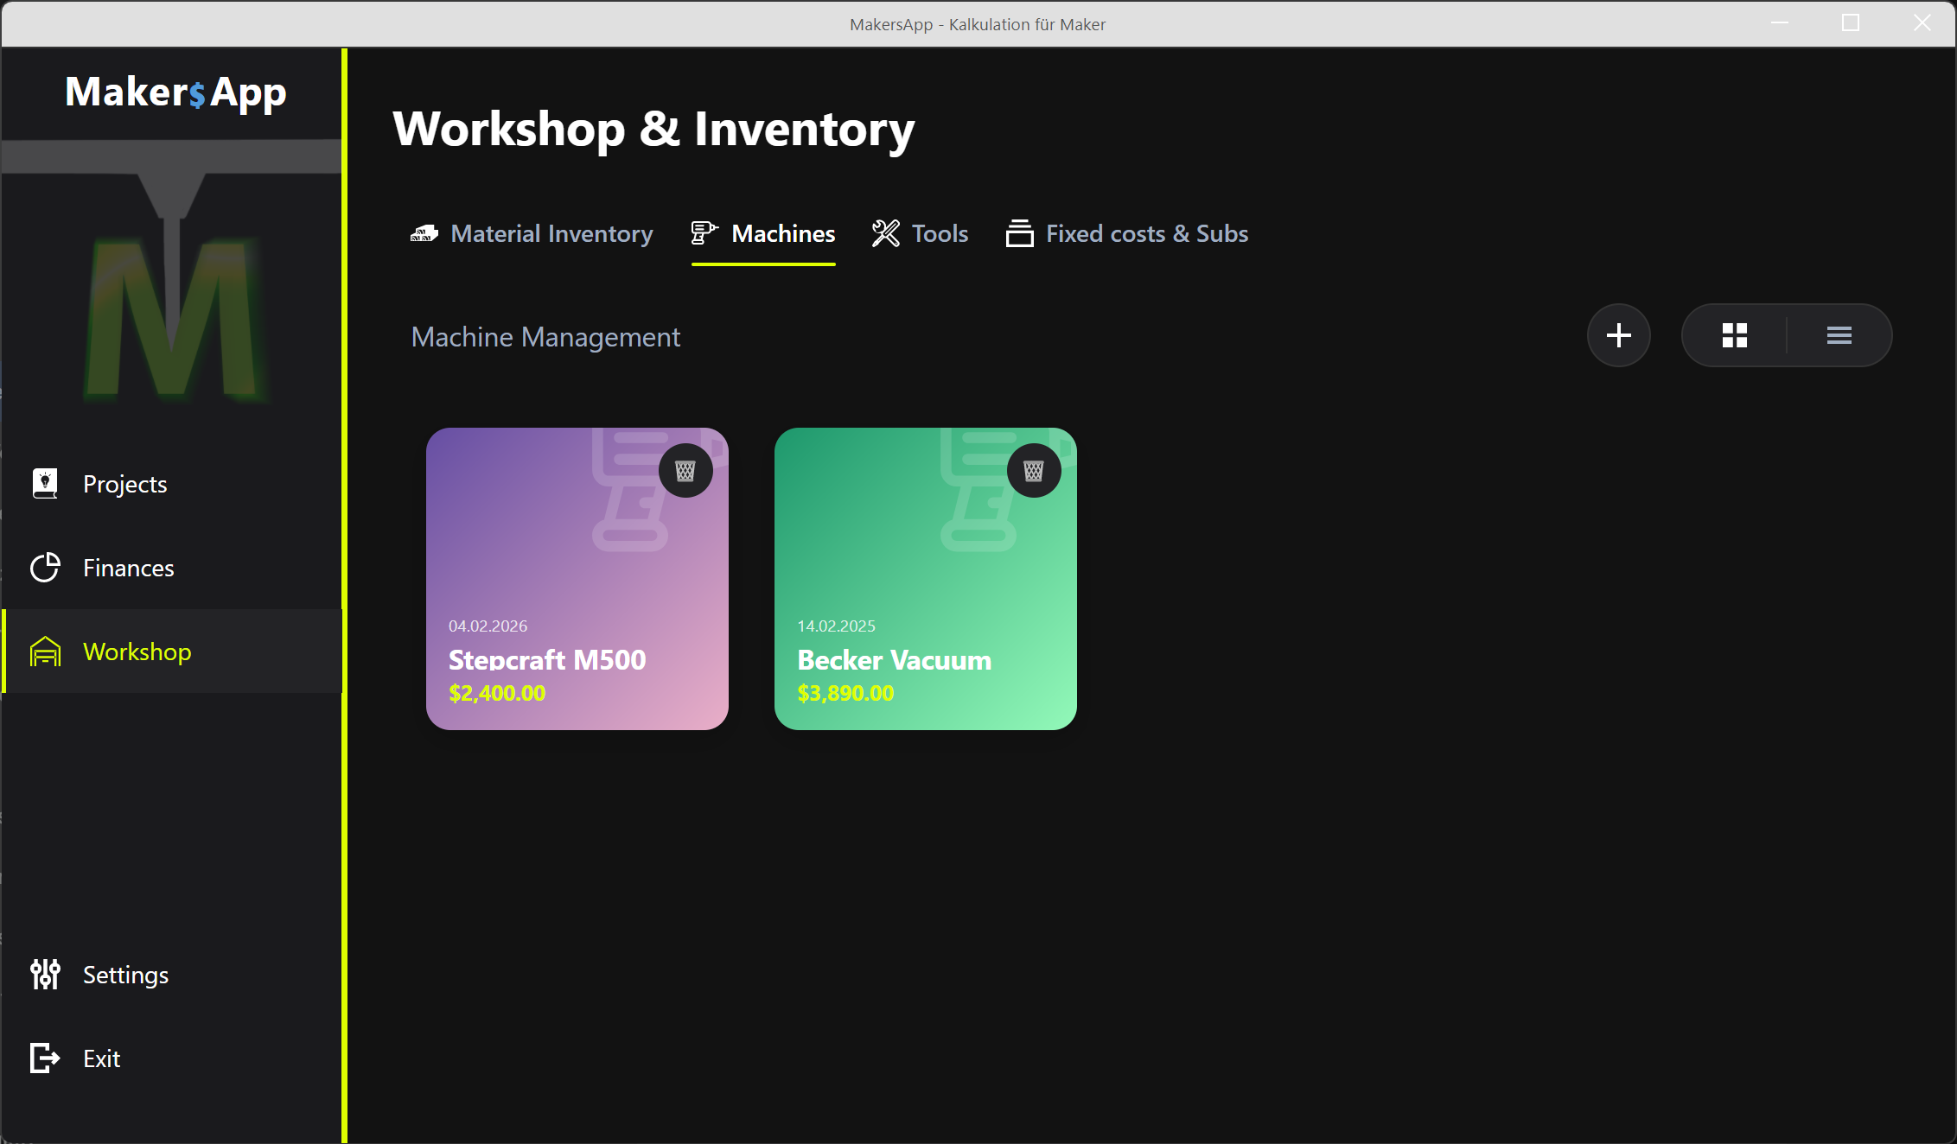Switch to list view layout
The image size is (1957, 1144).
click(1839, 335)
